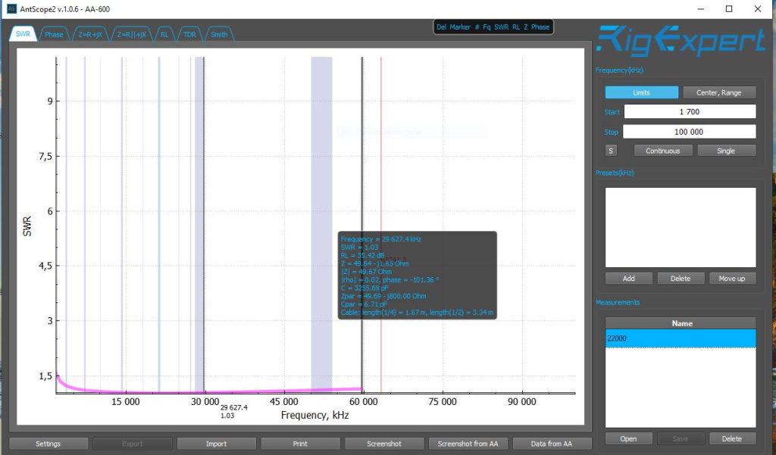The width and height of the screenshot is (776, 455).
Task: Open the Smith chart tab
Action: (219, 34)
